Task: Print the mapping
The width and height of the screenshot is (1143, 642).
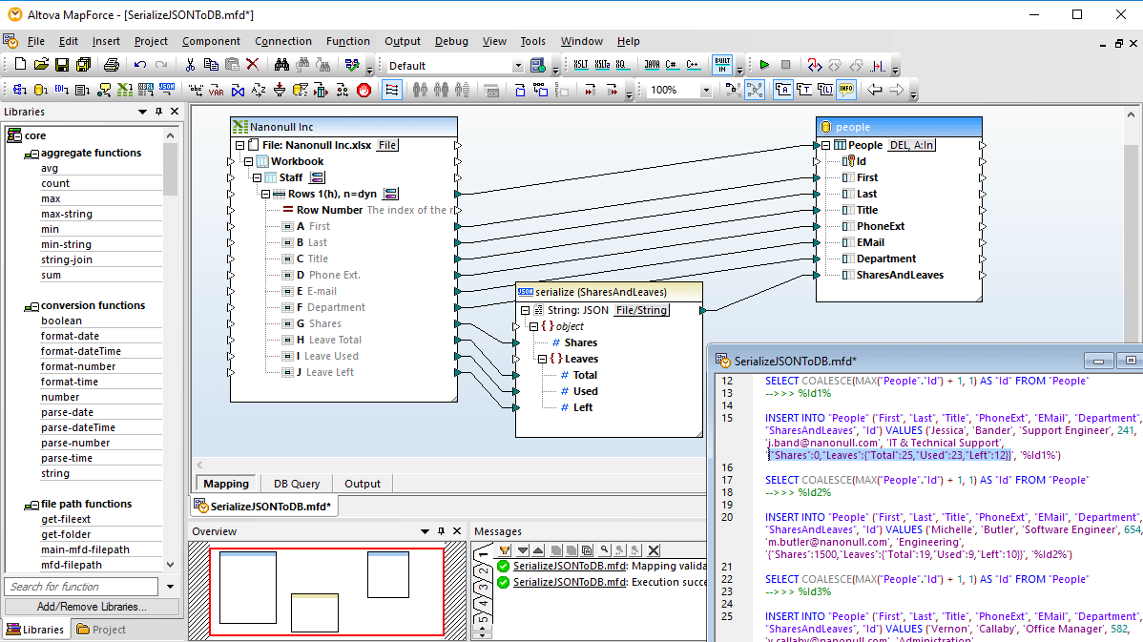Action: (111, 65)
